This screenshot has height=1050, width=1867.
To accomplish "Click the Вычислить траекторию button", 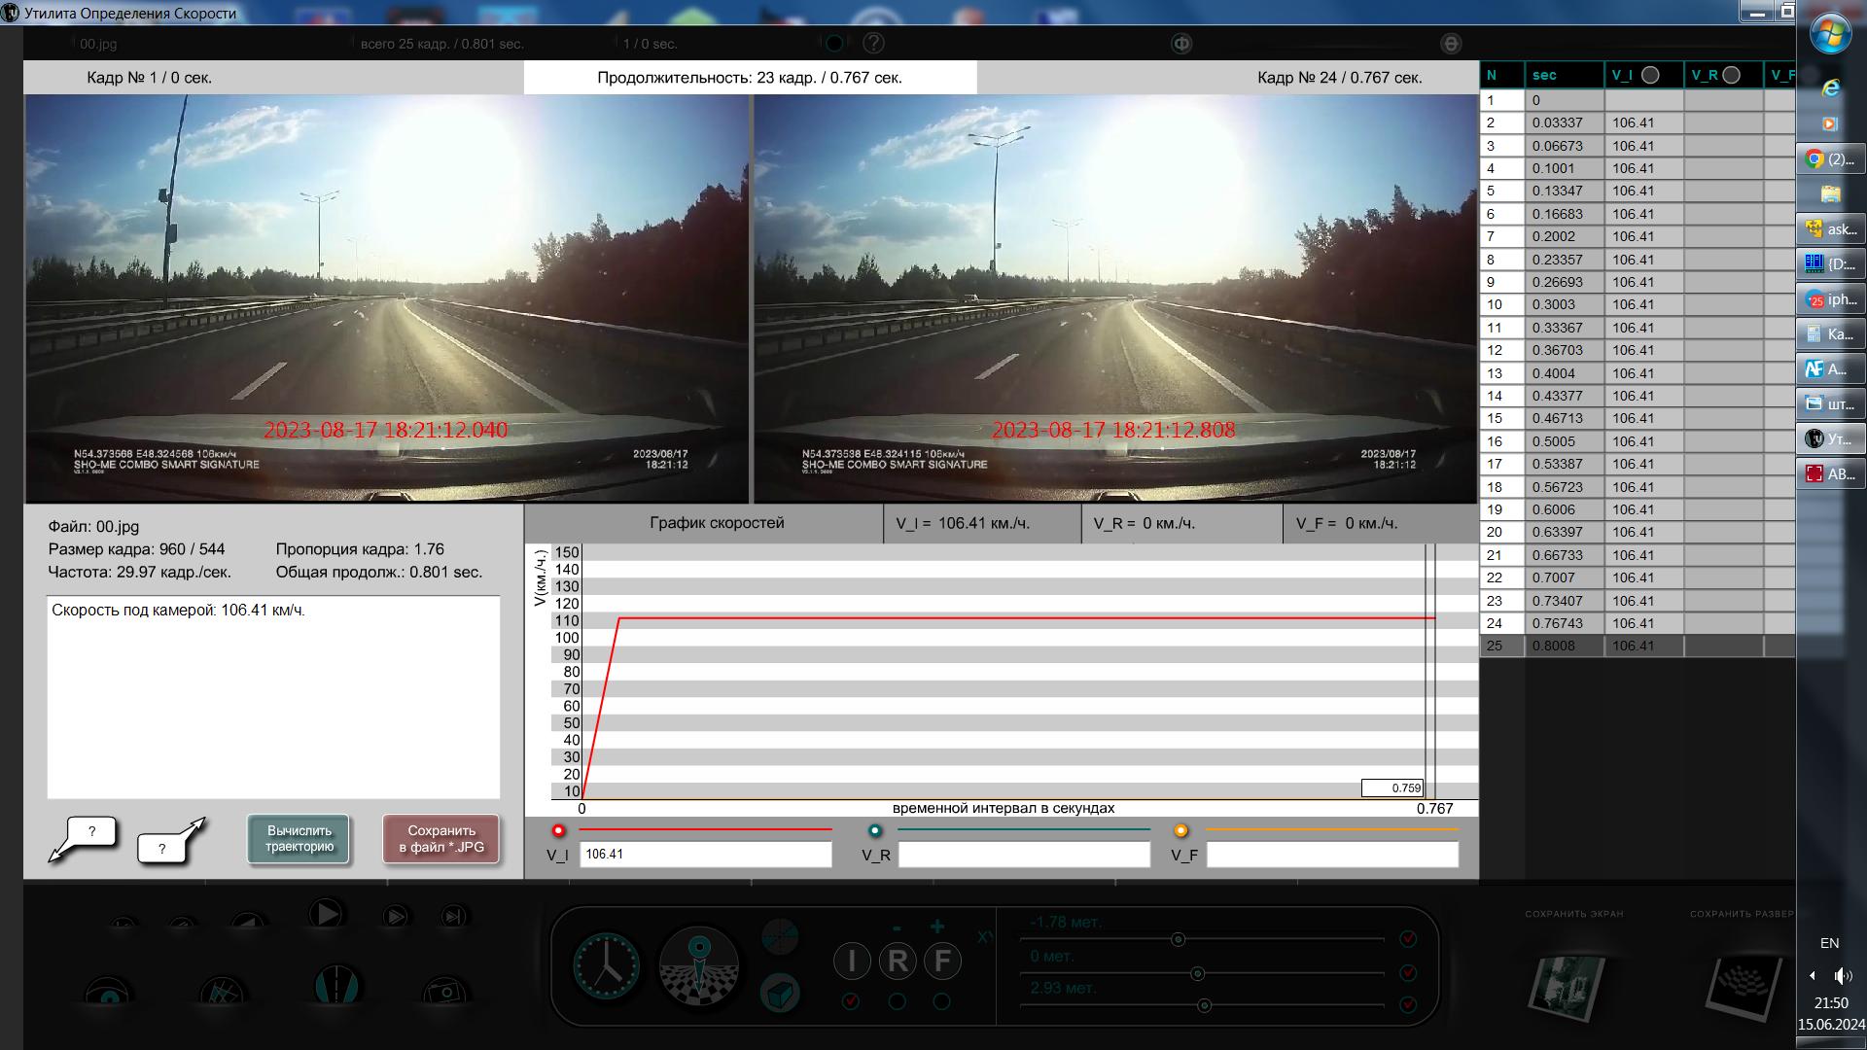I will pyautogui.click(x=299, y=839).
